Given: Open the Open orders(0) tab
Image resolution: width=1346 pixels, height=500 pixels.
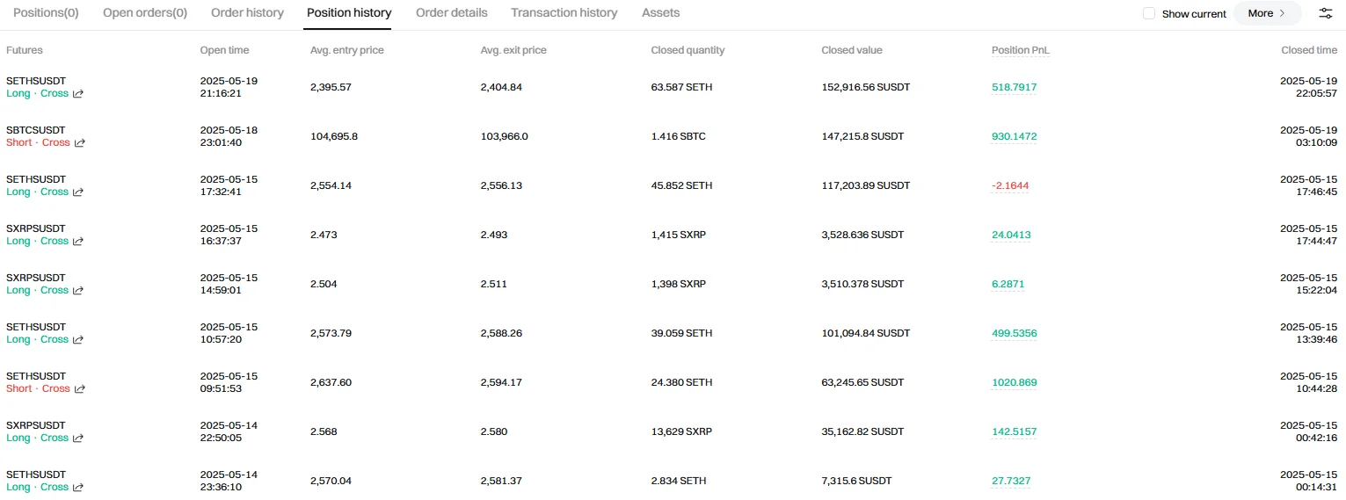Looking at the screenshot, I should [x=145, y=13].
